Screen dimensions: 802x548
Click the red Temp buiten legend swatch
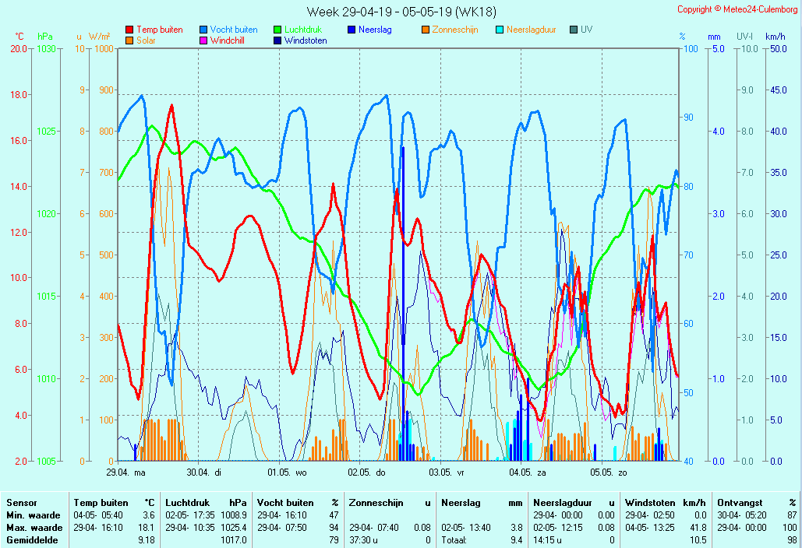pyautogui.click(x=129, y=30)
